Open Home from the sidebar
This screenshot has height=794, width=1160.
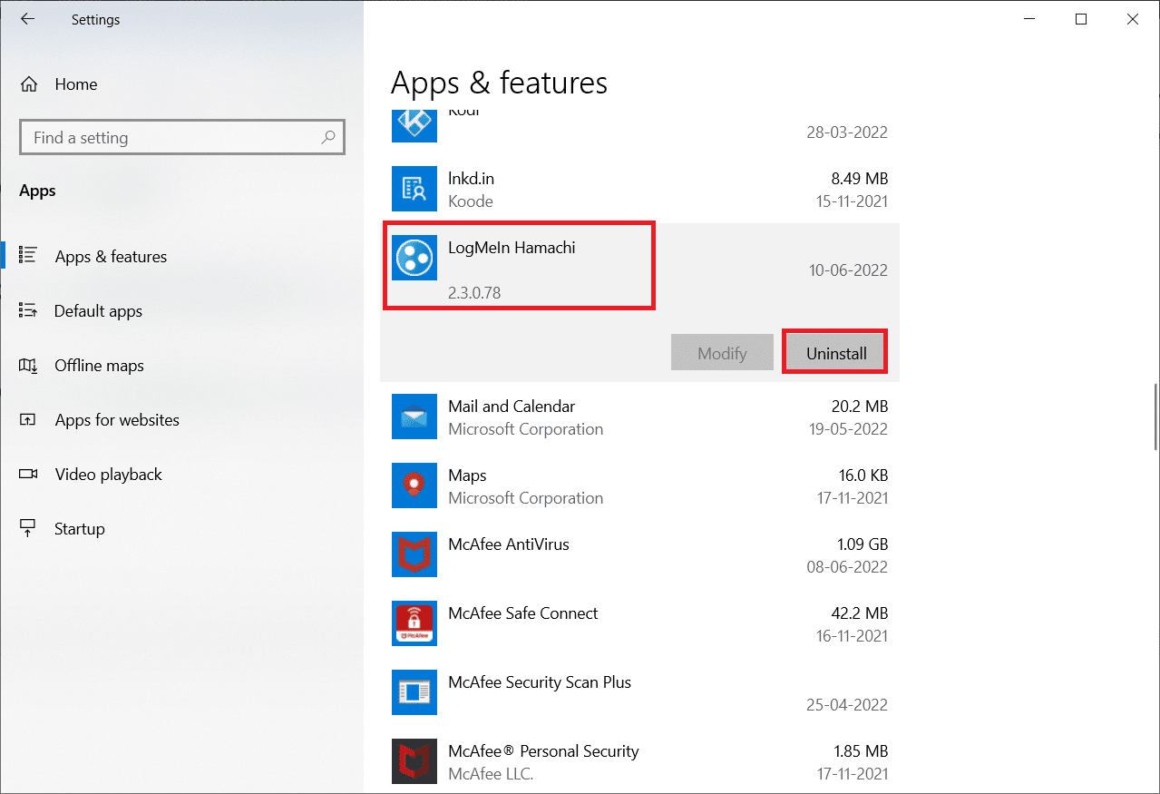[x=76, y=84]
